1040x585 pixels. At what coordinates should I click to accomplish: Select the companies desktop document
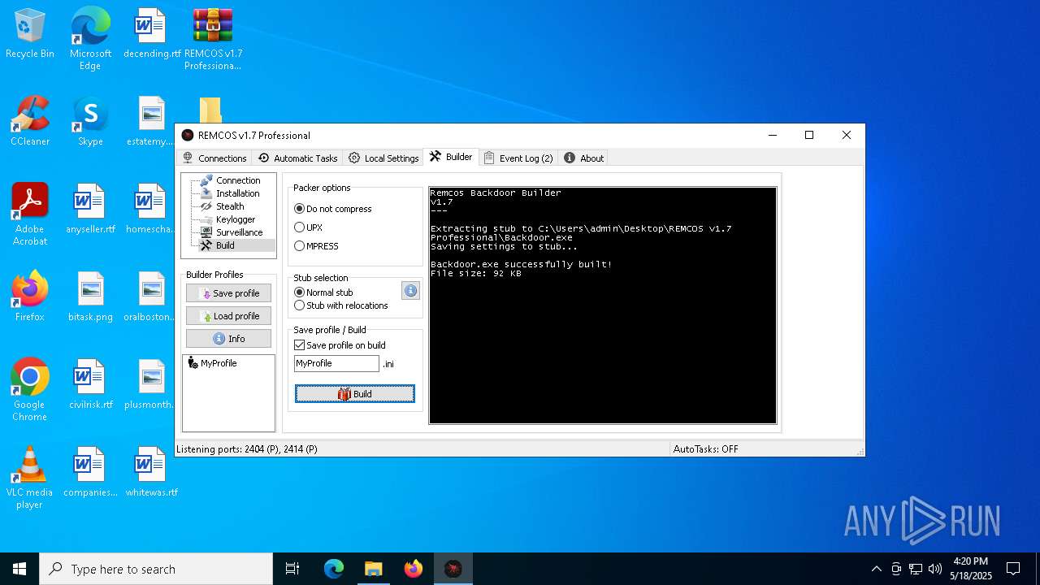point(90,473)
